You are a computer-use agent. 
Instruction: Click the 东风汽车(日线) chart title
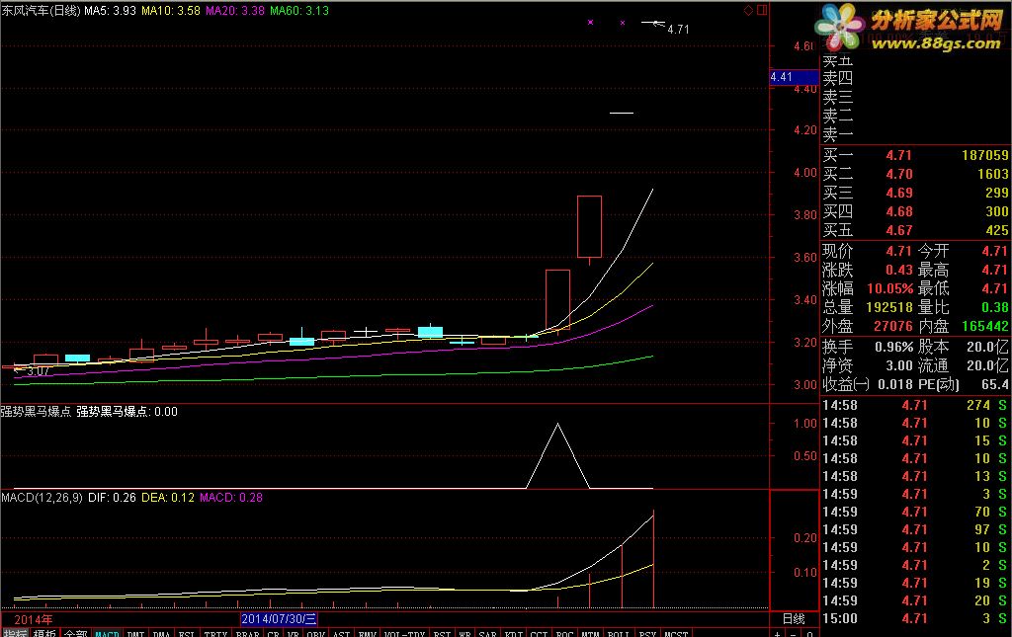coord(41,10)
